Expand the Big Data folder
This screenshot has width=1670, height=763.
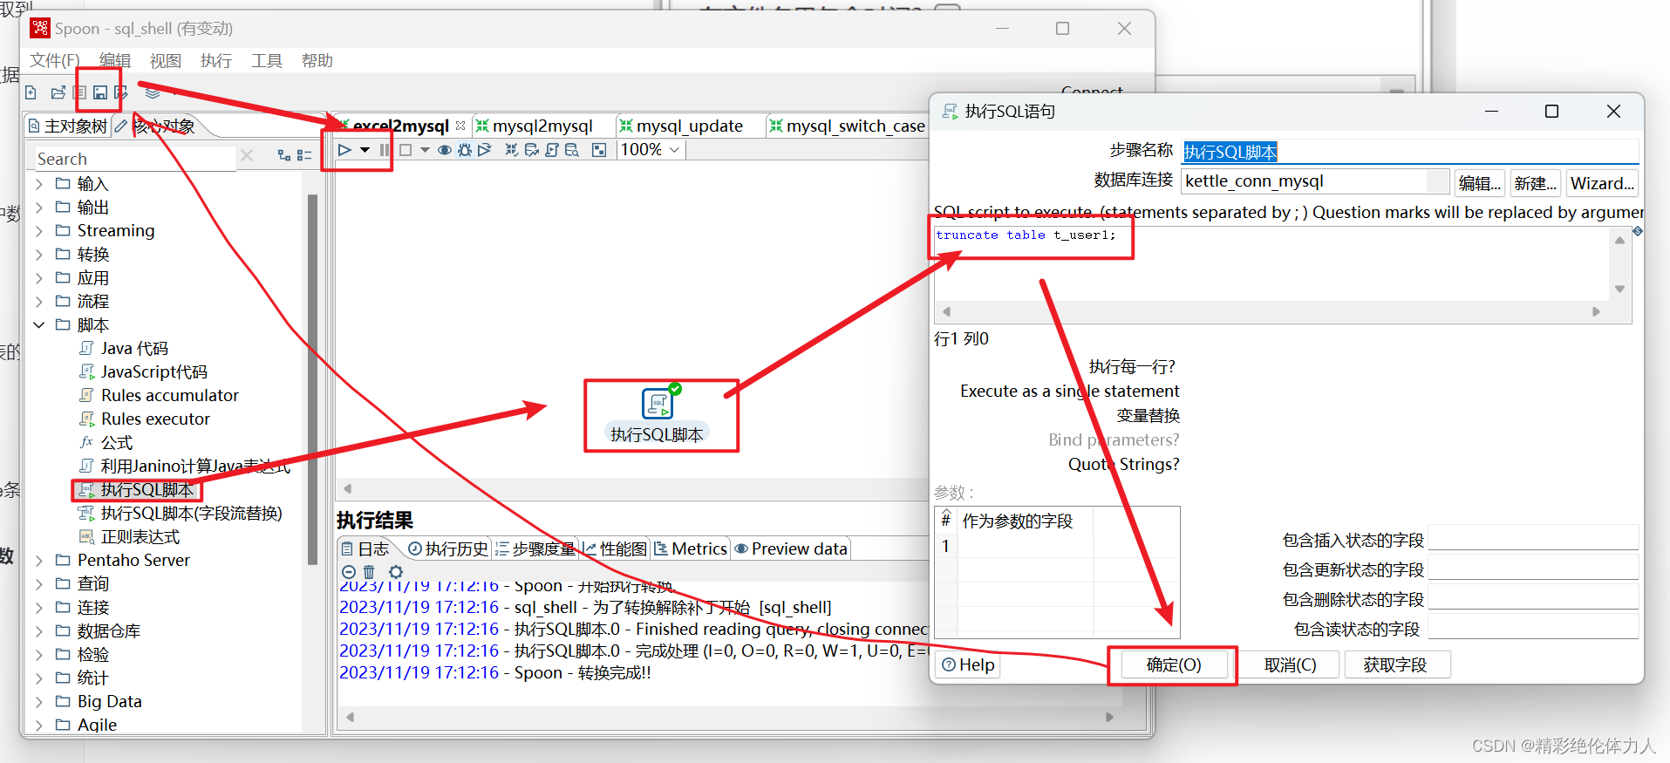pos(39,702)
